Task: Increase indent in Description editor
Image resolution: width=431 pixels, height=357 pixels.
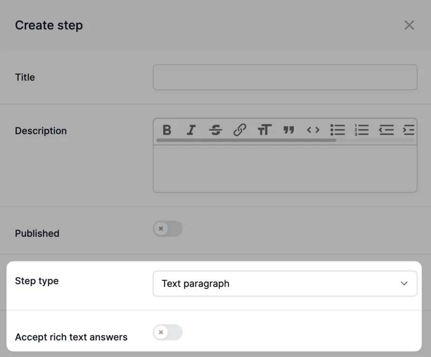Action: click(409, 130)
